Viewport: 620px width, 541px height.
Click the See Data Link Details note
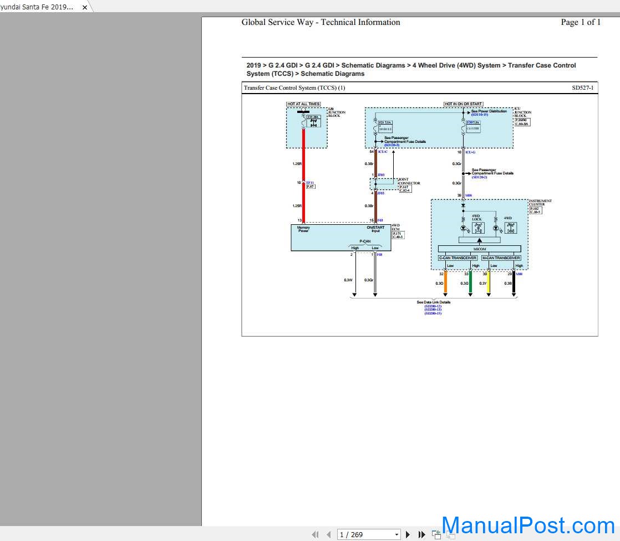[x=433, y=302]
